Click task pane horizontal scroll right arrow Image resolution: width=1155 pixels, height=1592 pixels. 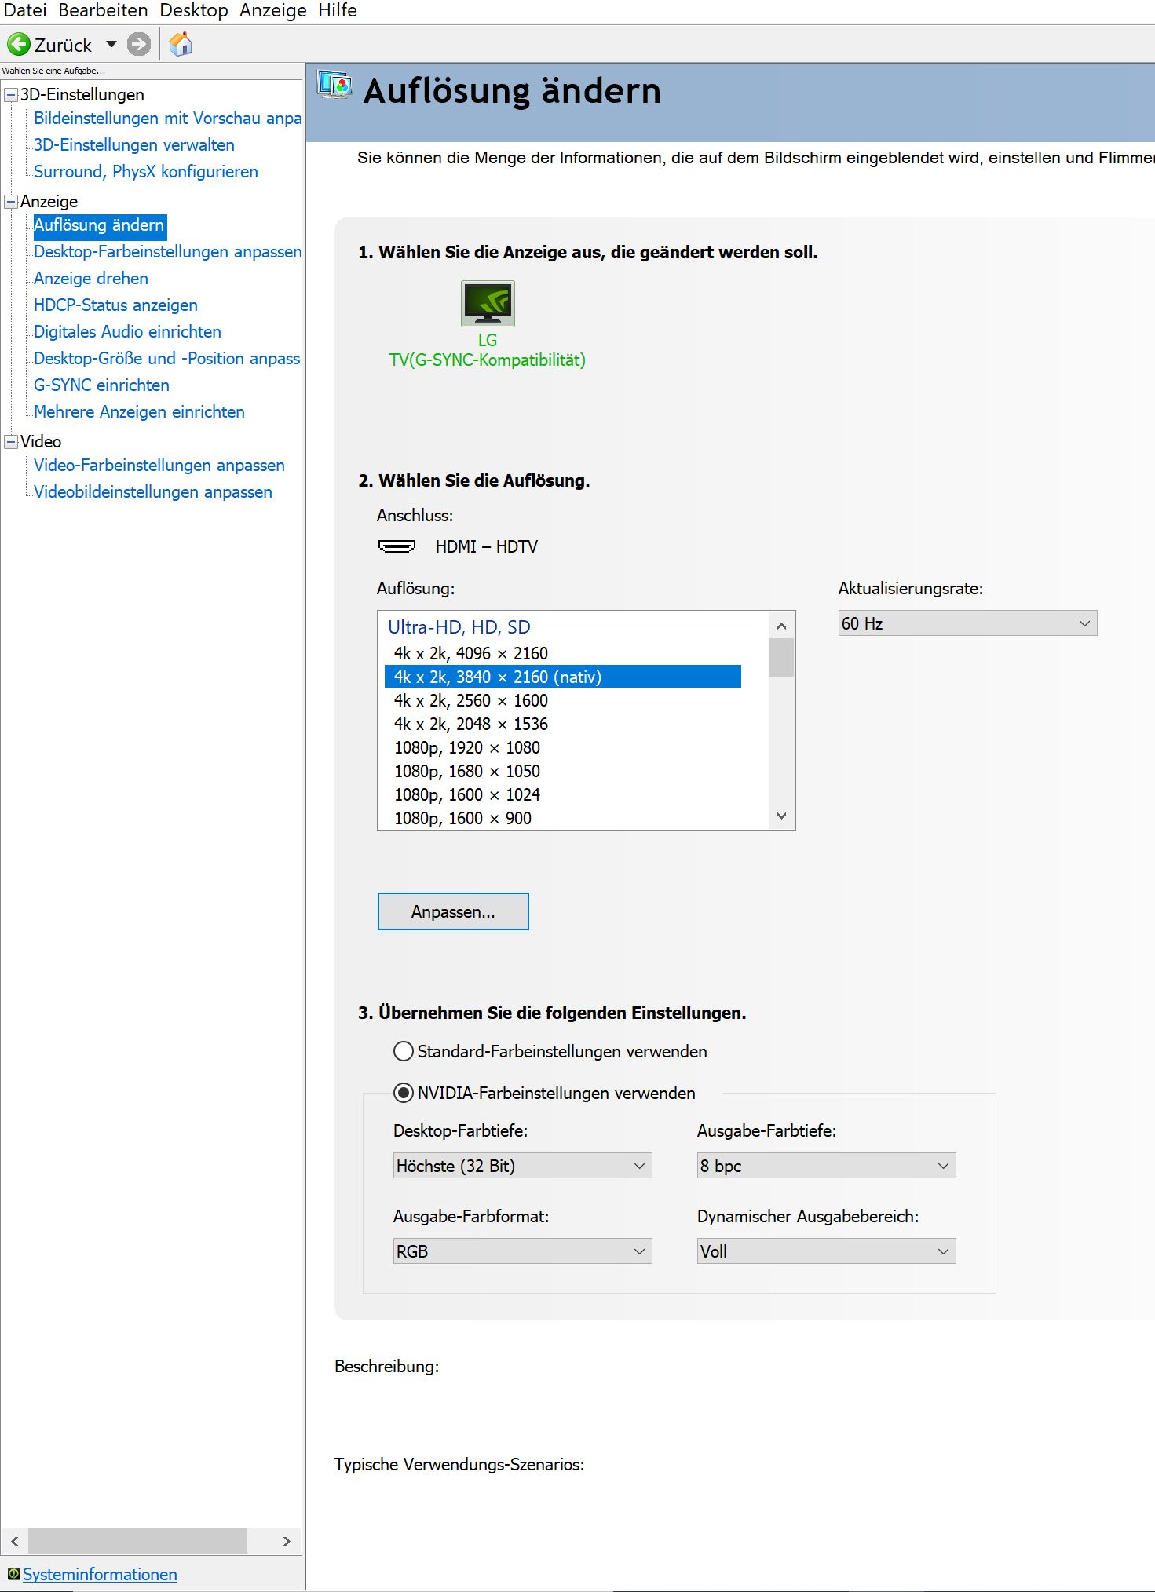(287, 1541)
